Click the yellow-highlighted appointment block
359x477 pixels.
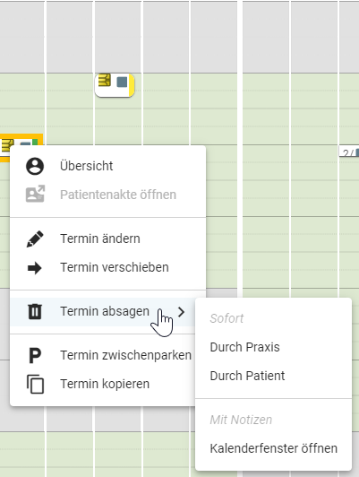coord(21,143)
